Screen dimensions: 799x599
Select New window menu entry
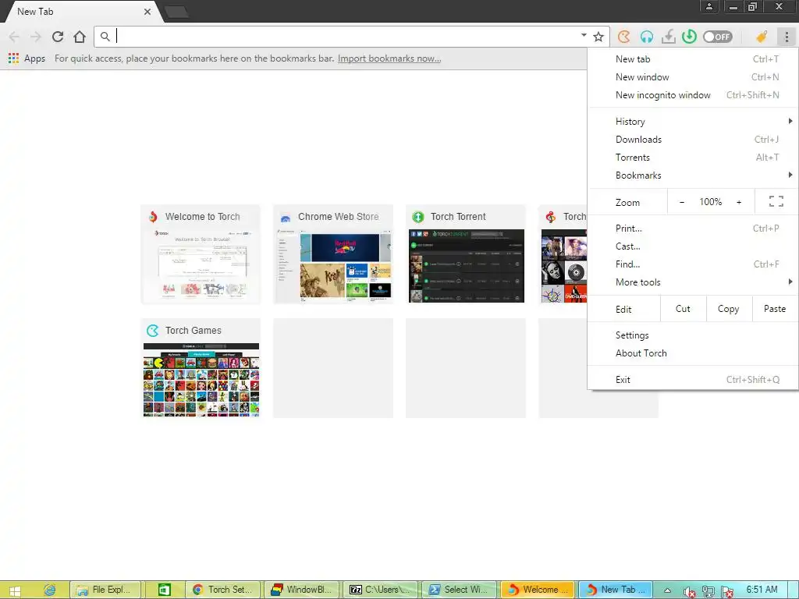pyautogui.click(x=693, y=77)
